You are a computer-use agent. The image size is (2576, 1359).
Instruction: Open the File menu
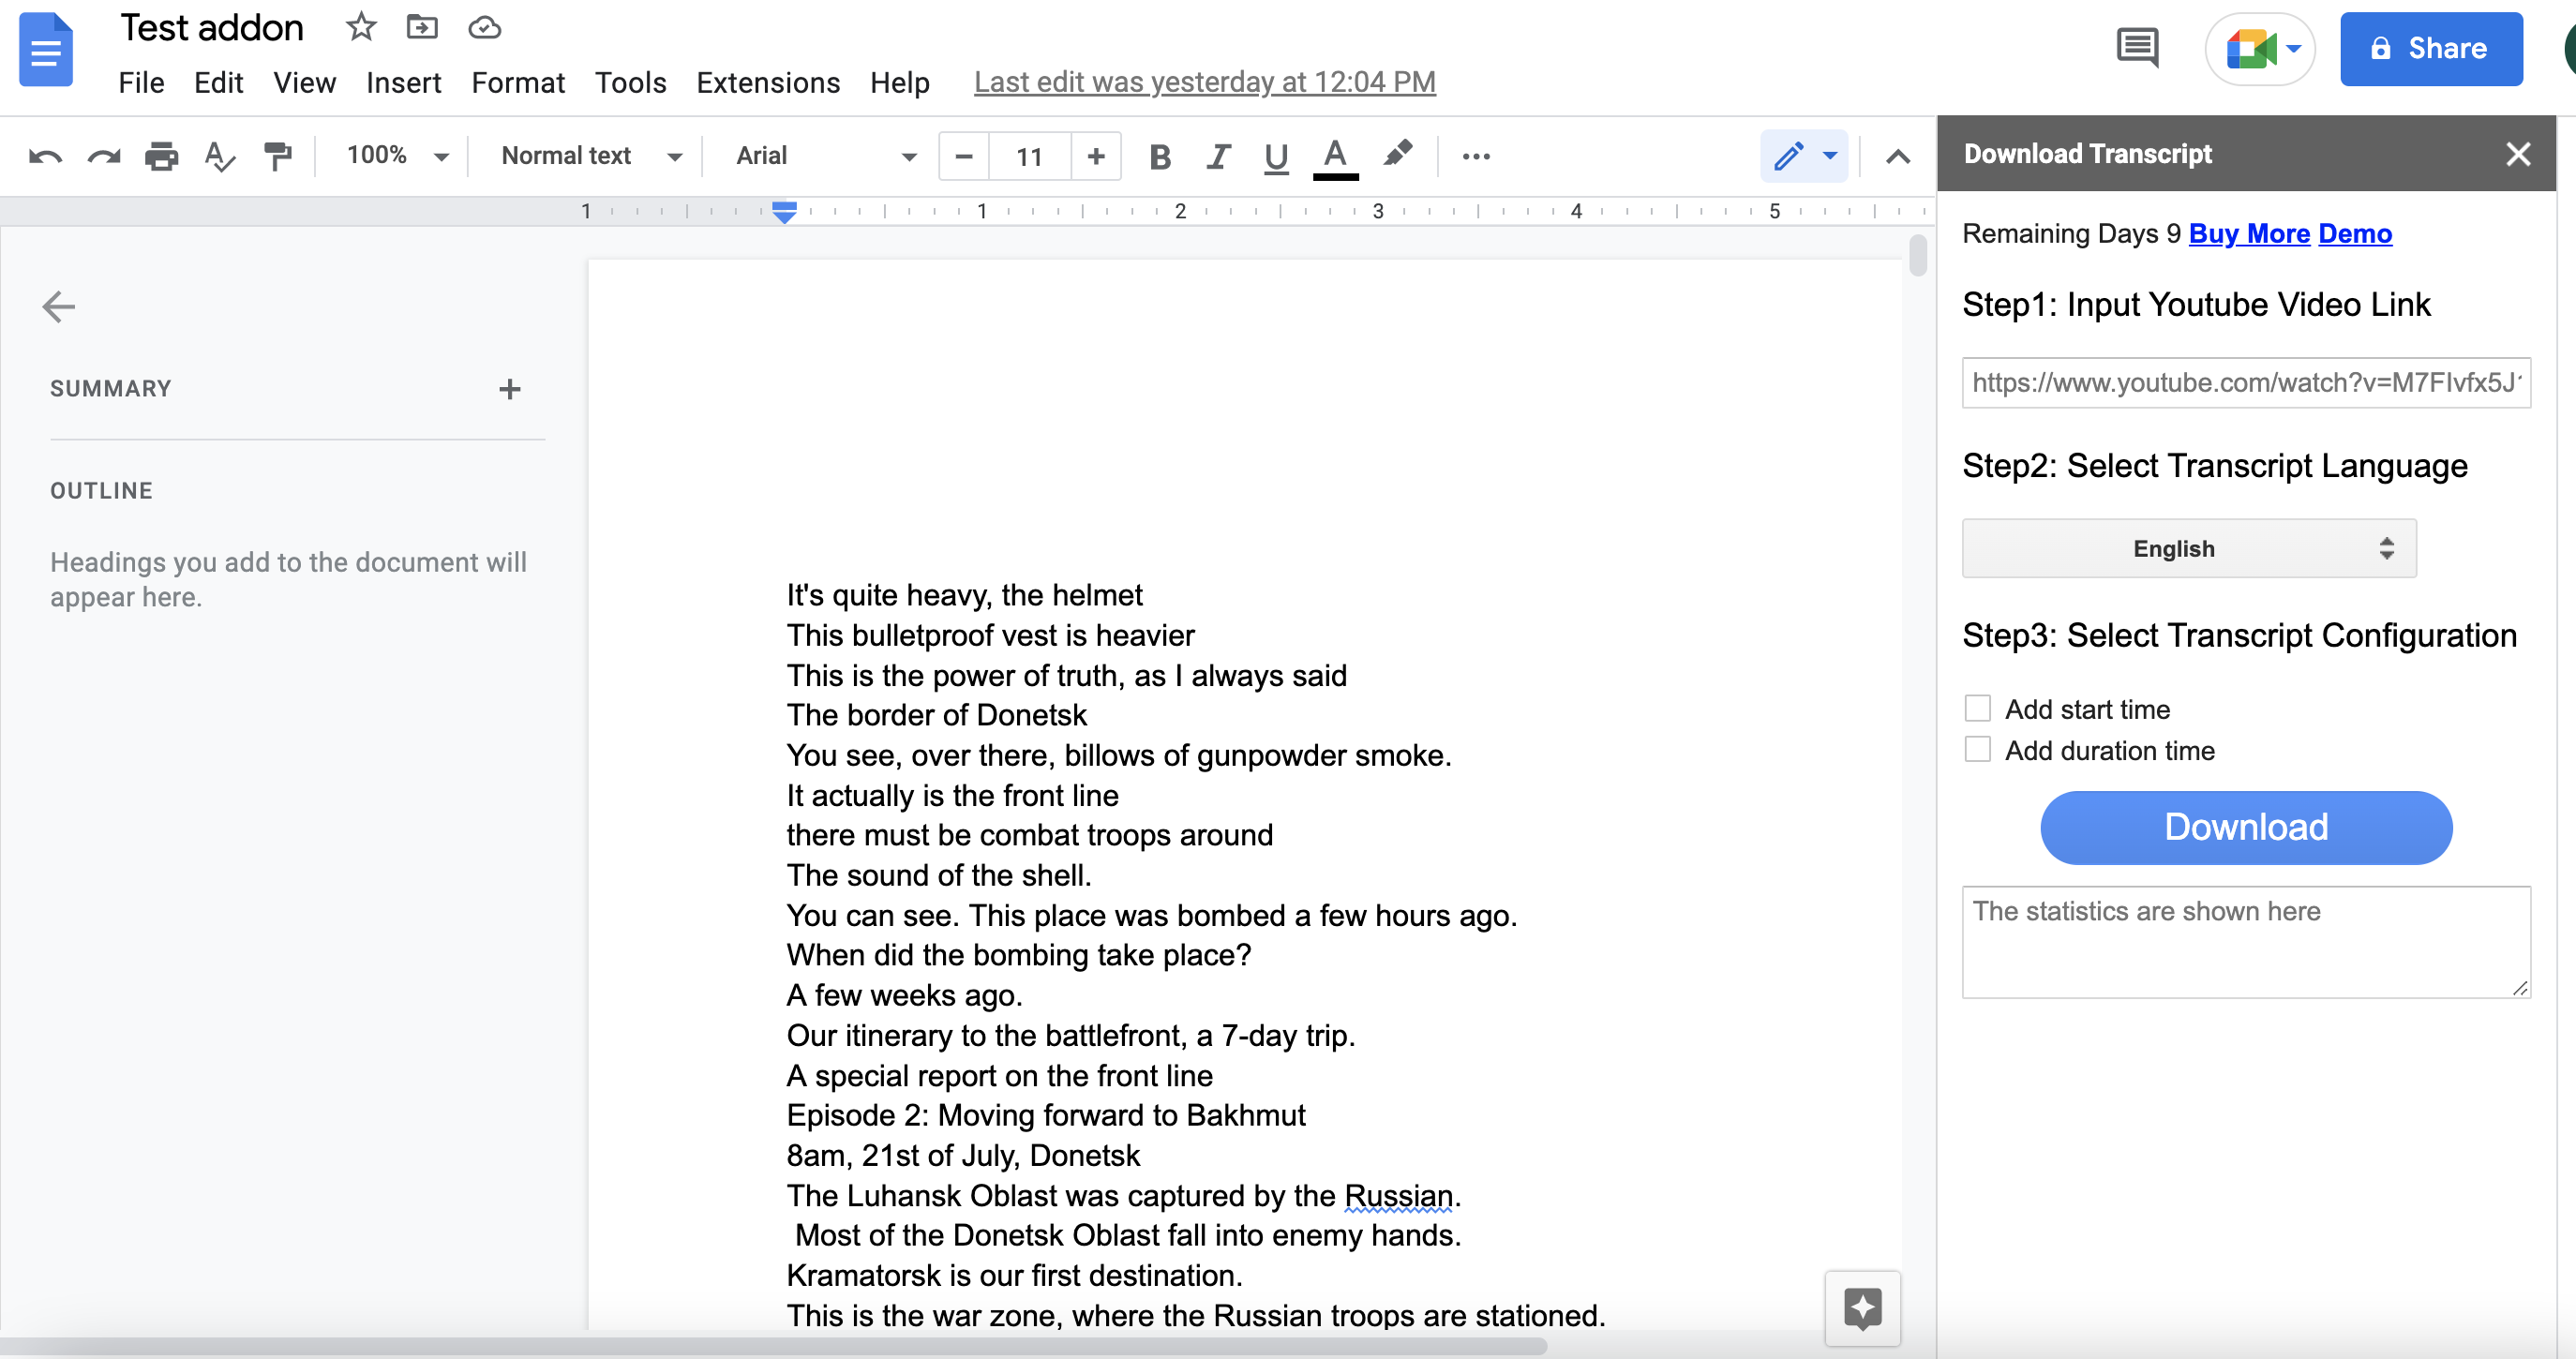141,82
